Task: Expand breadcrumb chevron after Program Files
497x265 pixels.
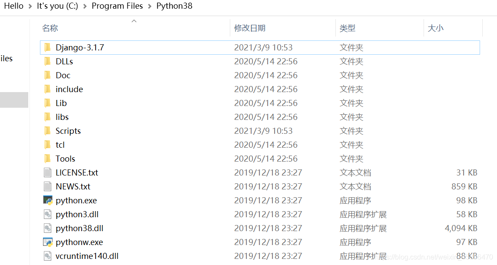Action: (149, 7)
